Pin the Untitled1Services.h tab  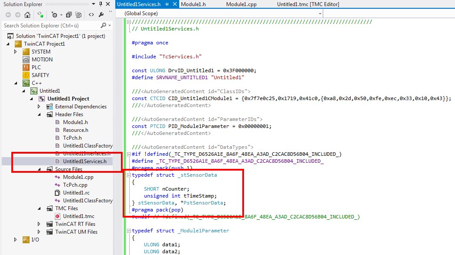click(x=167, y=4)
